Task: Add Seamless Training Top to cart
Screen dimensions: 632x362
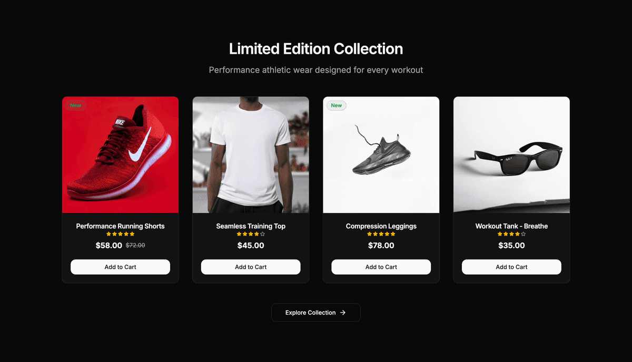Action: (x=251, y=267)
